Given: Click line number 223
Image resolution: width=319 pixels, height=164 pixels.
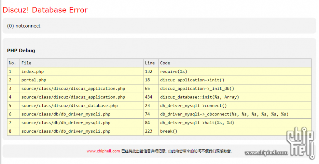Looking at the screenshot, I should (x=151, y=131).
